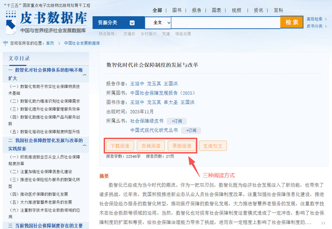This screenshot has width=332, height=229.
Task: Click the search keyword input box
Action: (x=226, y=22)
